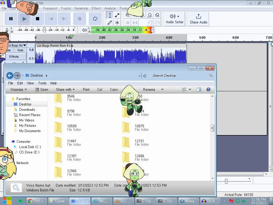Open the Organize dropdown
Viewport: 273px width, 205px height.
point(18,89)
